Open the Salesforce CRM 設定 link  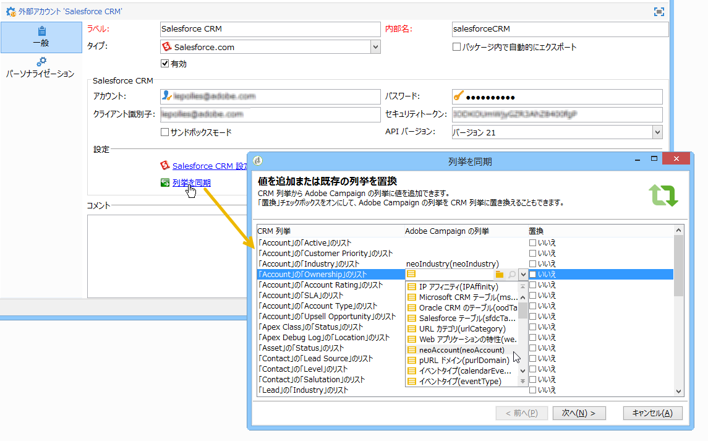coord(210,166)
